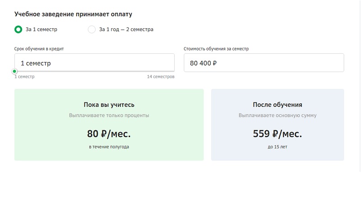Choose the "За 1 год — 2 семестра" option
The width and height of the screenshot is (361, 203).
pyautogui.click(x=92, y=30)
